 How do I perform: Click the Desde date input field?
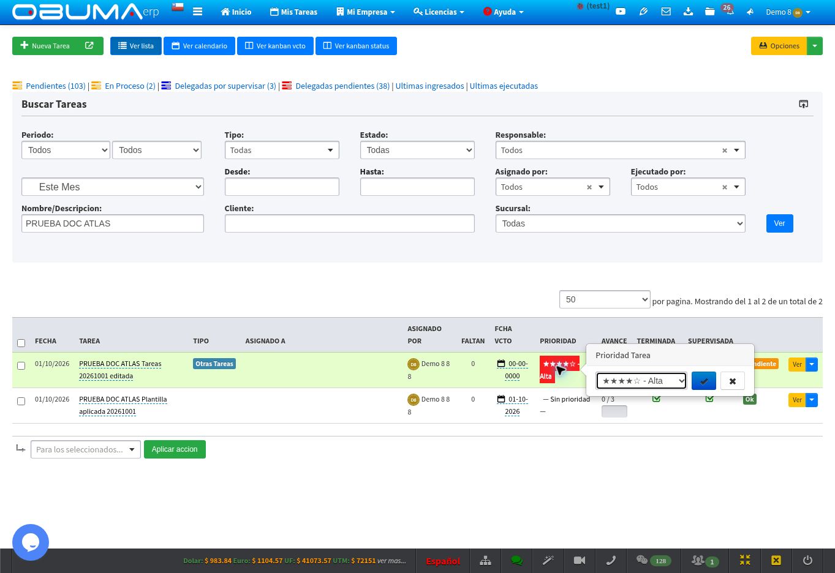pos(282,187)
